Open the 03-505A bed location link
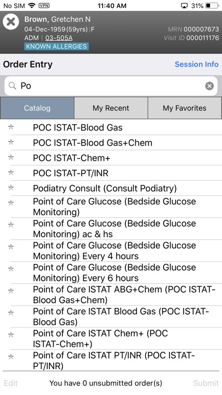 click(58, 38)
